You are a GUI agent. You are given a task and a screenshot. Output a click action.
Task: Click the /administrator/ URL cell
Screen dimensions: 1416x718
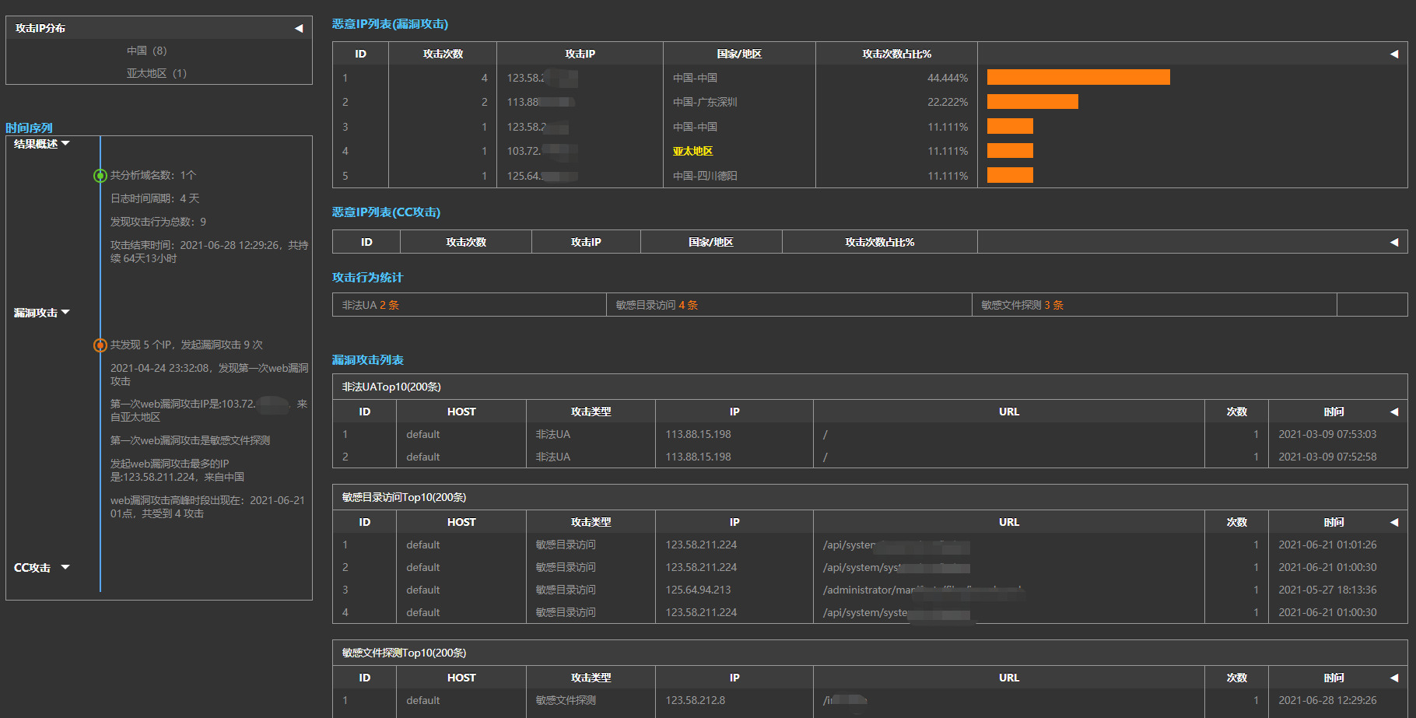point(923,590)
